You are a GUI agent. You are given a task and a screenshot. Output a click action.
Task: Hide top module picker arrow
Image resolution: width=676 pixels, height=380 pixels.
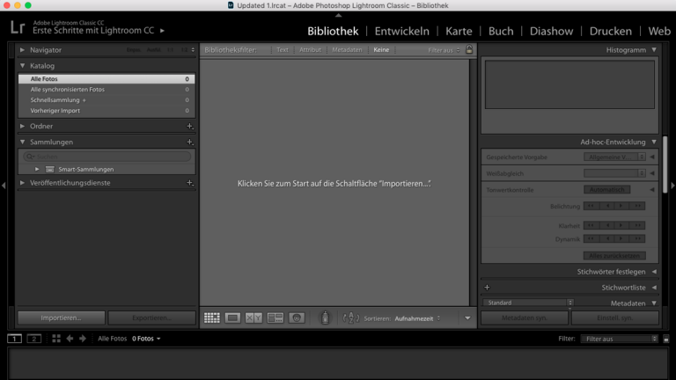pos(338,15)
